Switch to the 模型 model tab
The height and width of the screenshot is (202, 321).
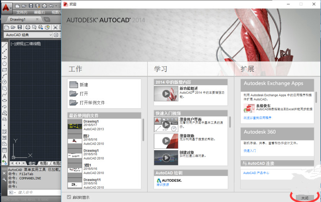click(x=32, y=163)
